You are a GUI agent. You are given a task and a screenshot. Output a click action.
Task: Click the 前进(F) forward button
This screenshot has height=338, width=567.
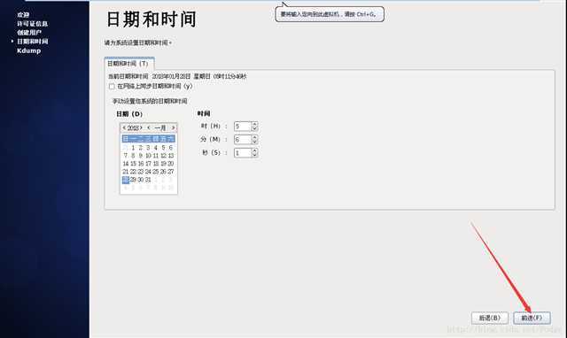click(532, 319)
